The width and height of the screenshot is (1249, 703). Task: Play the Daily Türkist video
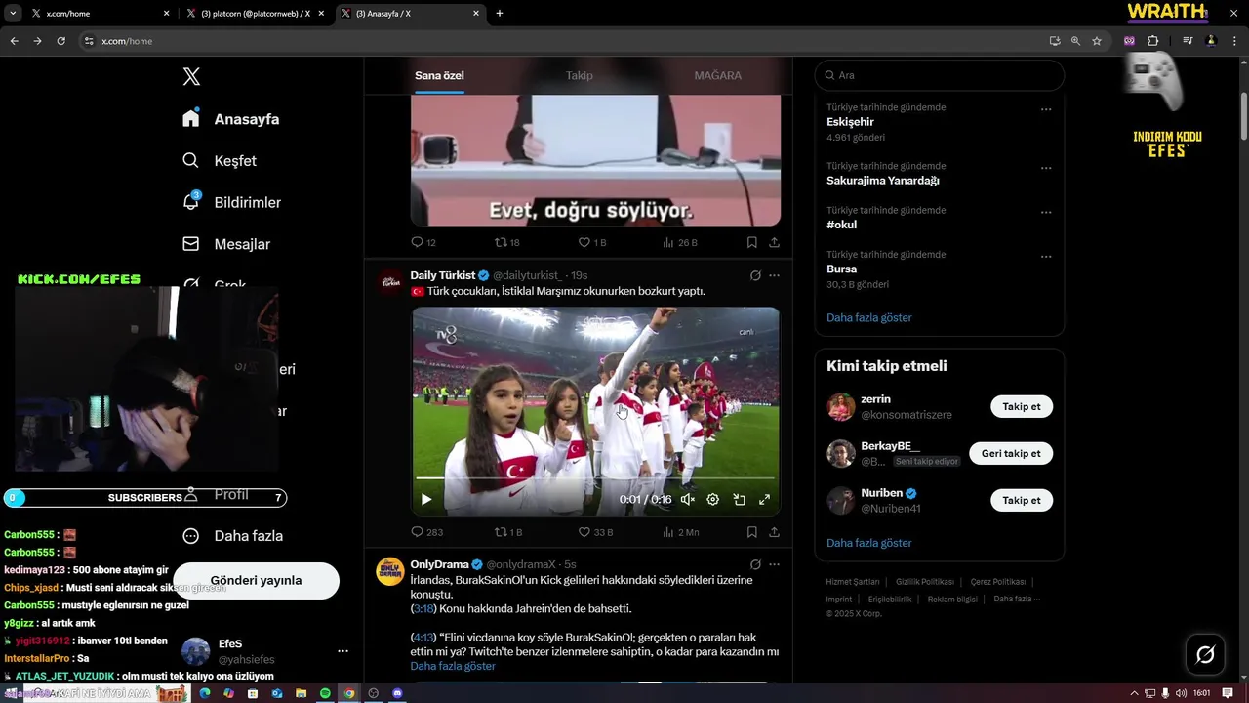click(426, 499)
